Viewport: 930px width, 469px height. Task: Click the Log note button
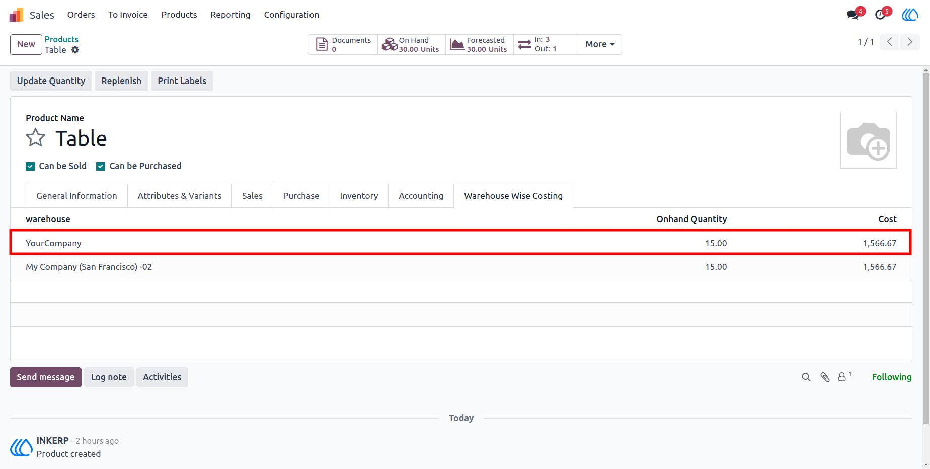pyautogui.click(x=109, y=377)
